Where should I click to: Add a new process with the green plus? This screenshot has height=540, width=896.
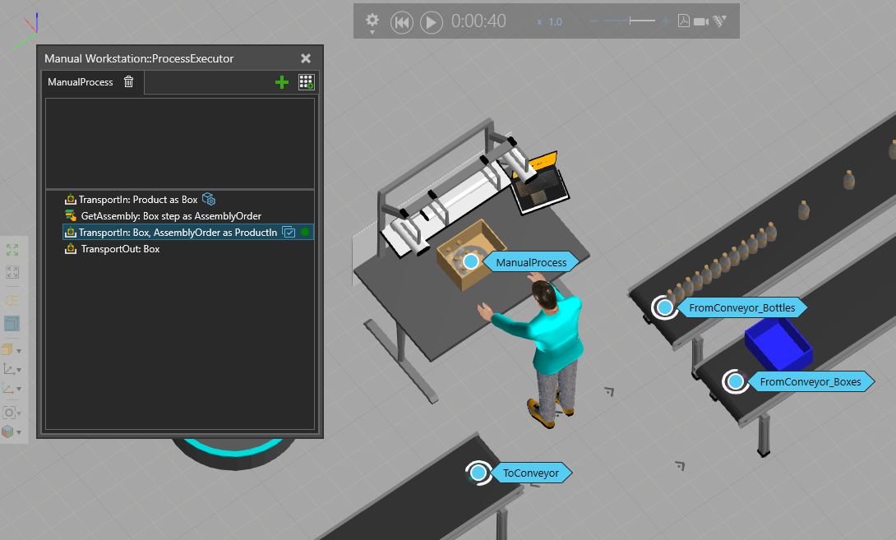[282, 82]
